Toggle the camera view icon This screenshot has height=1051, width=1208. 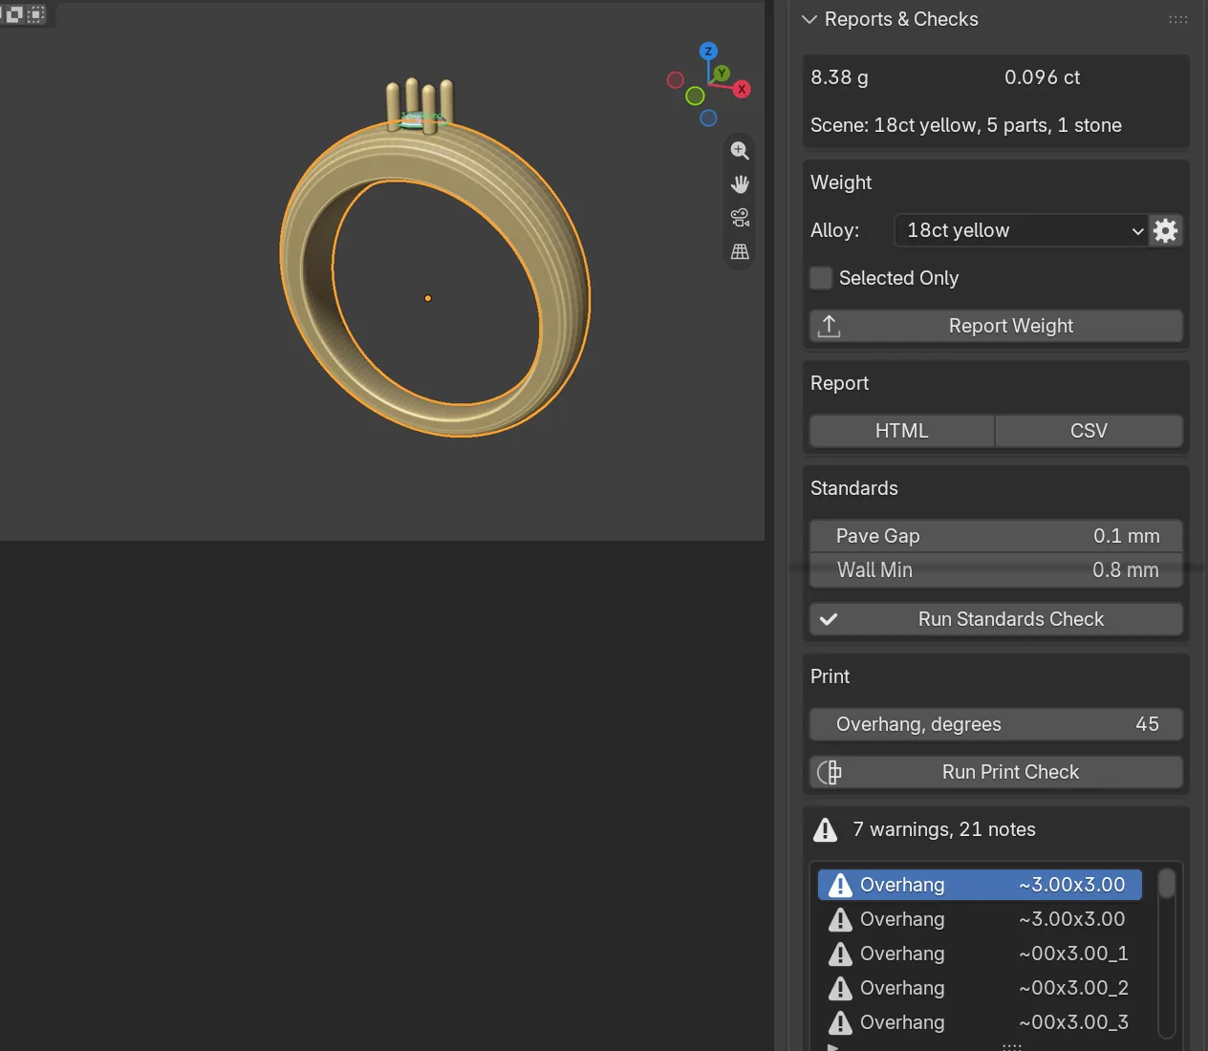point(740,218)
